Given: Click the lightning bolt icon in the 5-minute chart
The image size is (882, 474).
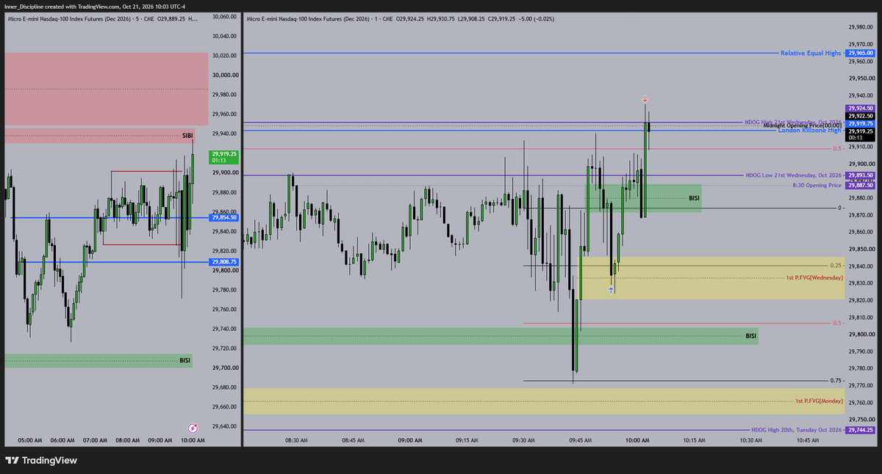Looking at the screenshot, I should pyautogui.click(x=193, y=427).
